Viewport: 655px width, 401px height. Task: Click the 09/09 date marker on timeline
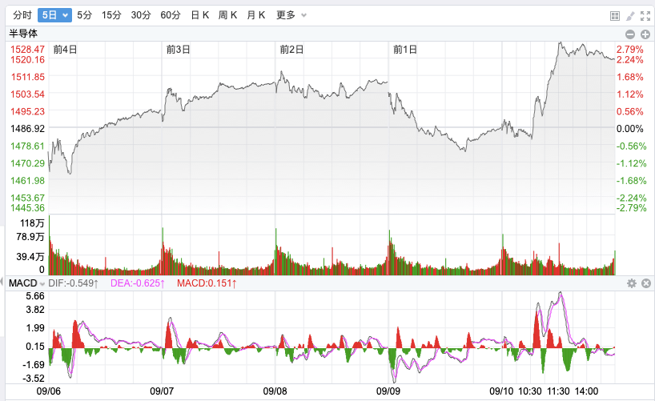pos(388,391)
